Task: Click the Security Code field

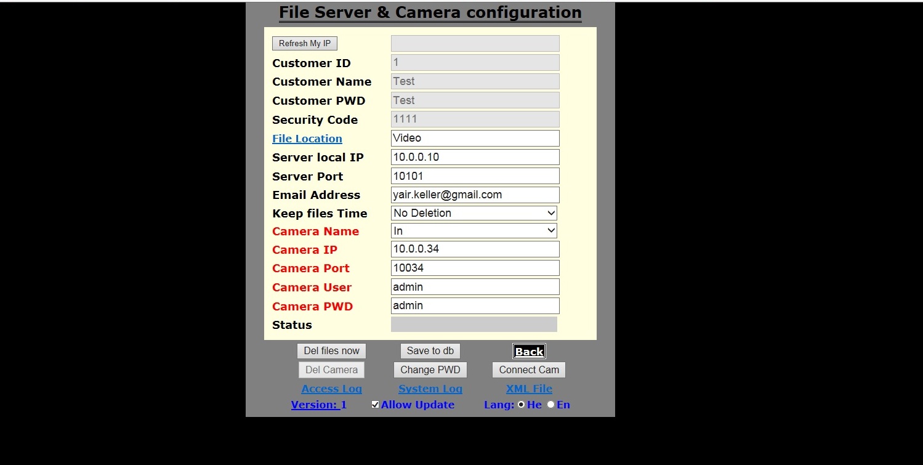Action: click(475, 119)
